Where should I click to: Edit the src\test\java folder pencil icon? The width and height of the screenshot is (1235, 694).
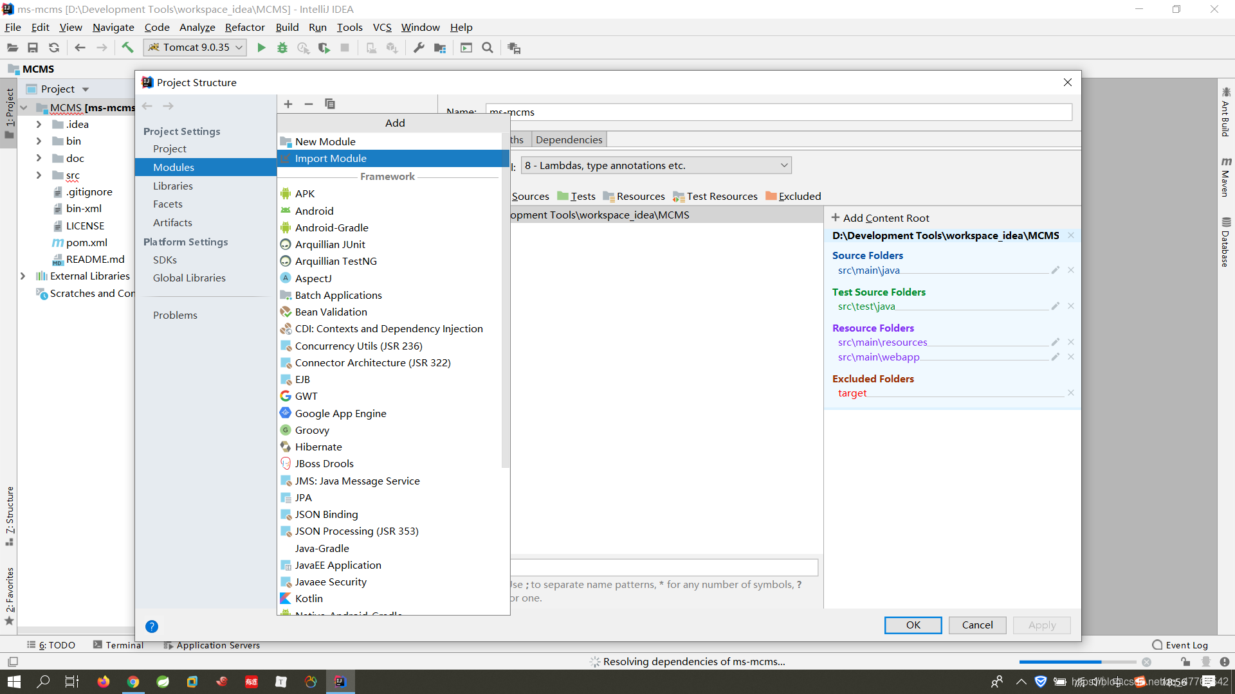click(1056, 306)
